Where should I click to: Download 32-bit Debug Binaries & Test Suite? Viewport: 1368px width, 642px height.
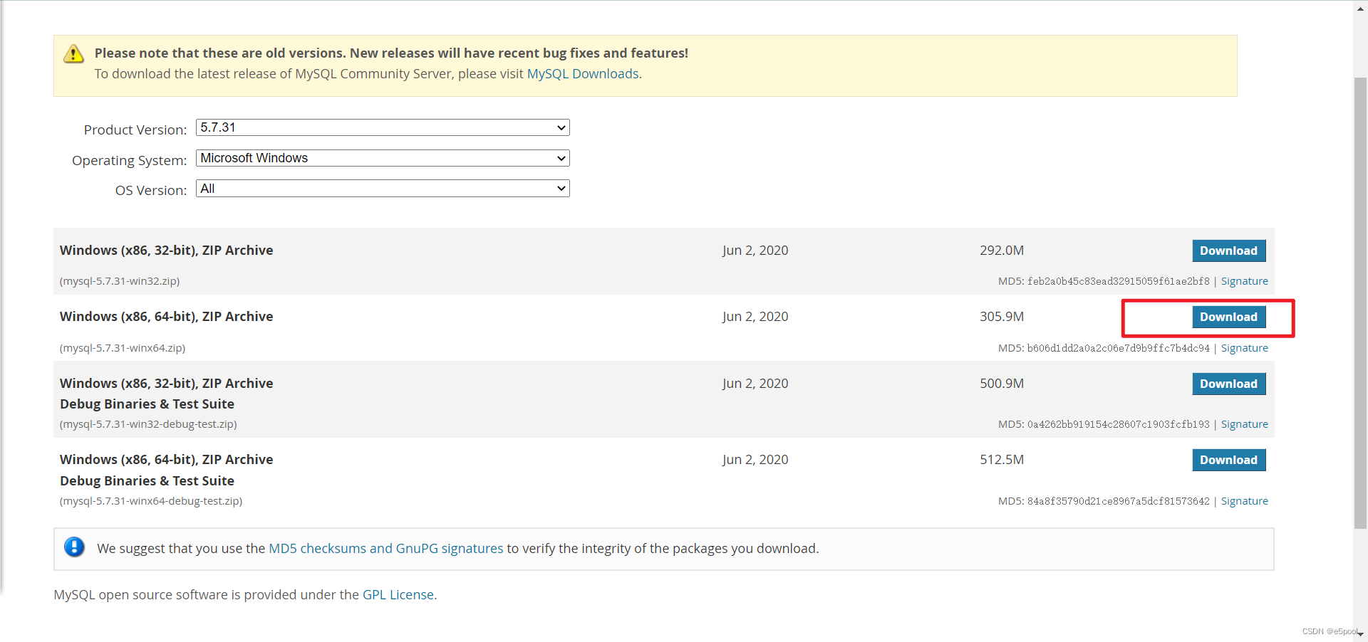tap(1228, 384)
